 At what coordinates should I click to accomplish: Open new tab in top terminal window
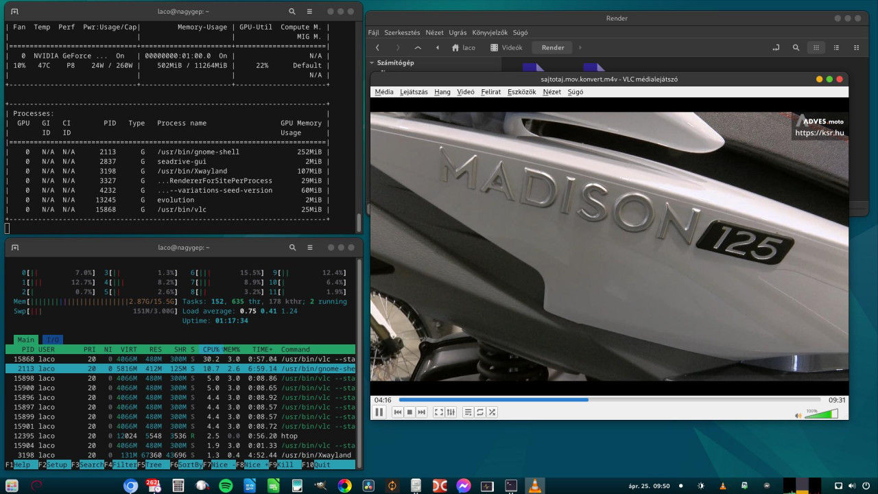(15, 12)
